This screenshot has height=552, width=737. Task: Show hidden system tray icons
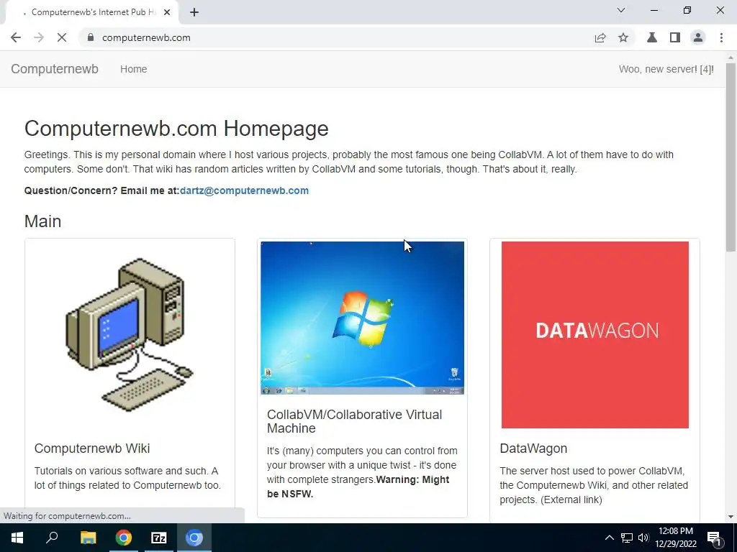(x=609, y=538)
